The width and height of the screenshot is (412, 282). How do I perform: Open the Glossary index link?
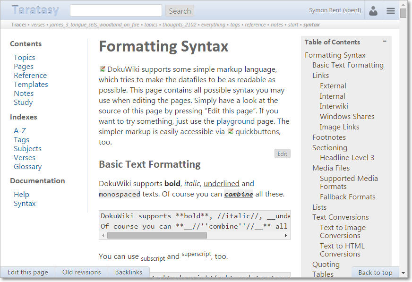coord(27,166)
